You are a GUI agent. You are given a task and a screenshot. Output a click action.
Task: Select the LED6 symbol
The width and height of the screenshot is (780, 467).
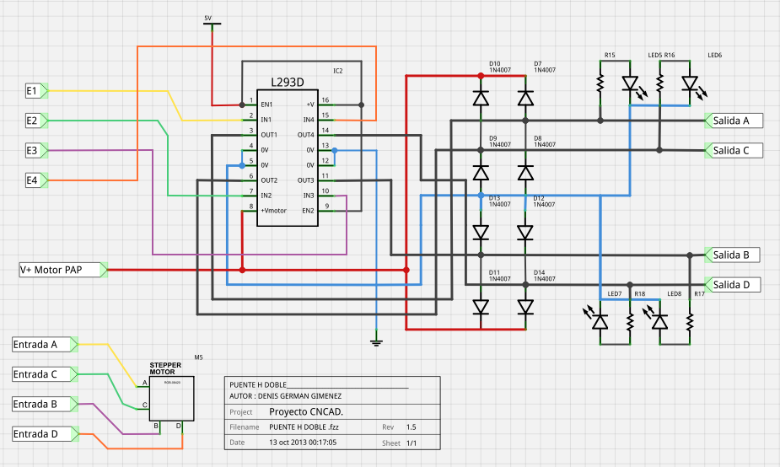pyautogui.click(x=694, y=86)
